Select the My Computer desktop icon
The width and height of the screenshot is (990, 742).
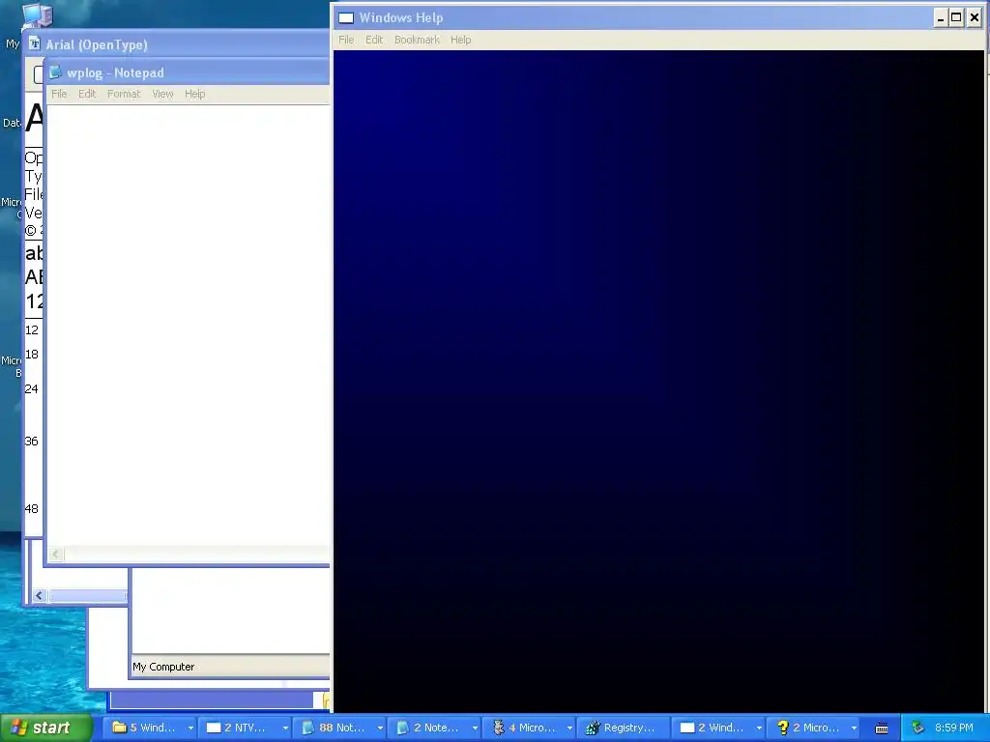(37, 15)
